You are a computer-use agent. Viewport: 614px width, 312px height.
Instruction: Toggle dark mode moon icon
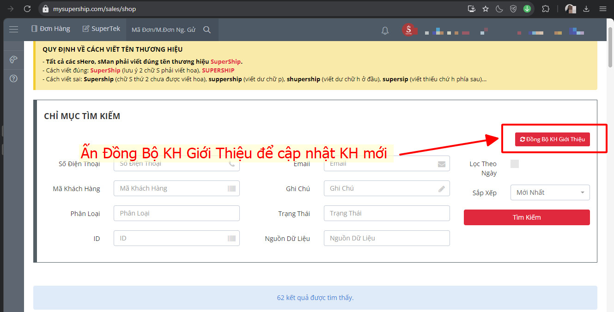(499, 9)
